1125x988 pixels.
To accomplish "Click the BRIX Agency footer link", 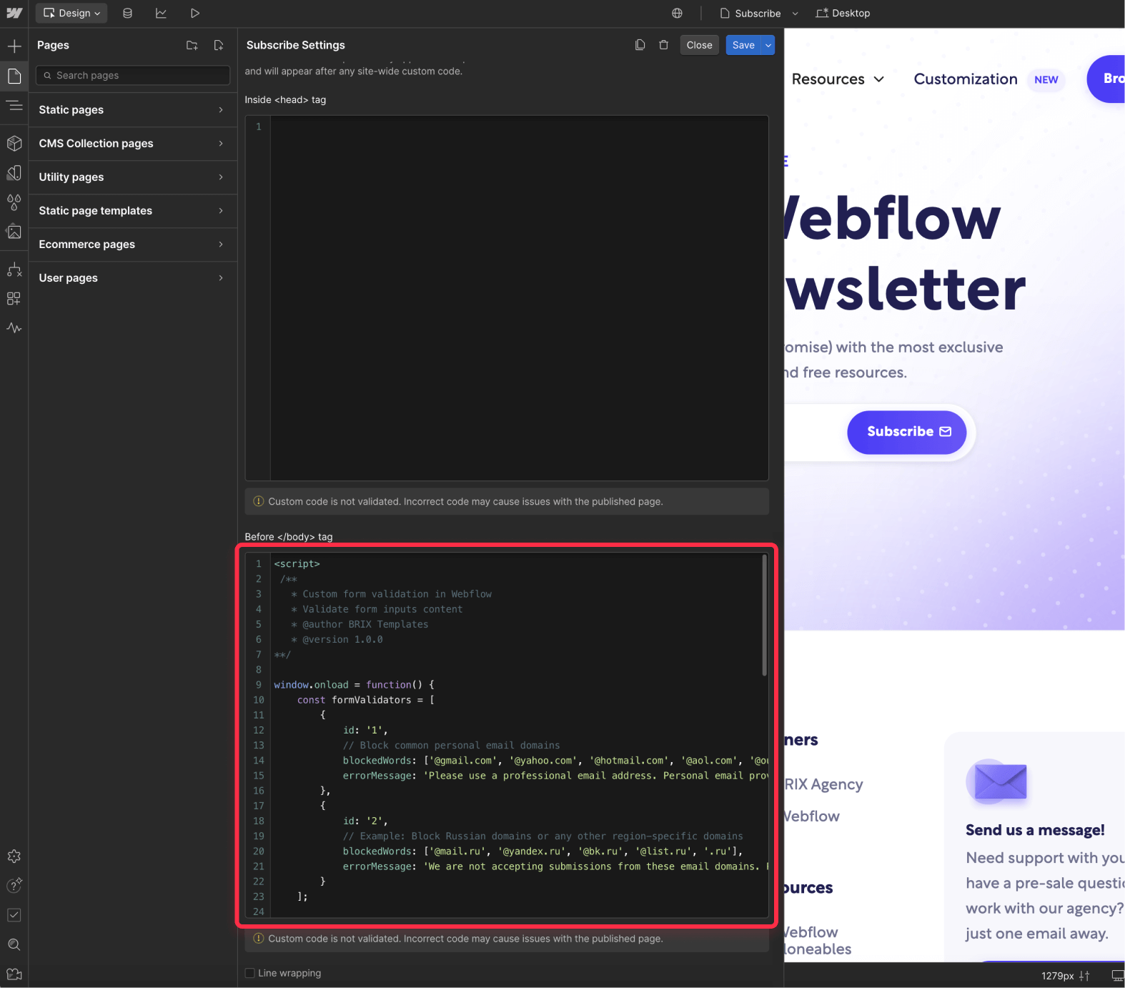I will tap(823, 784).
